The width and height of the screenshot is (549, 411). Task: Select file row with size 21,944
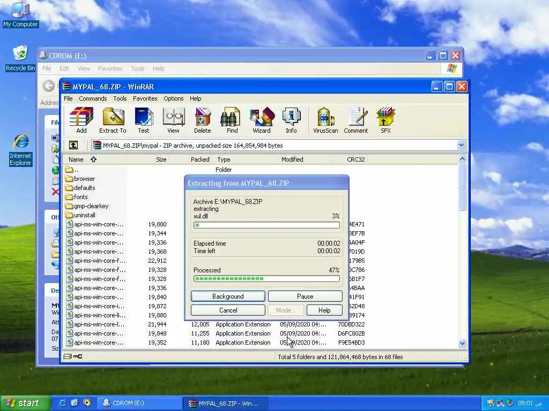(216, 324)
